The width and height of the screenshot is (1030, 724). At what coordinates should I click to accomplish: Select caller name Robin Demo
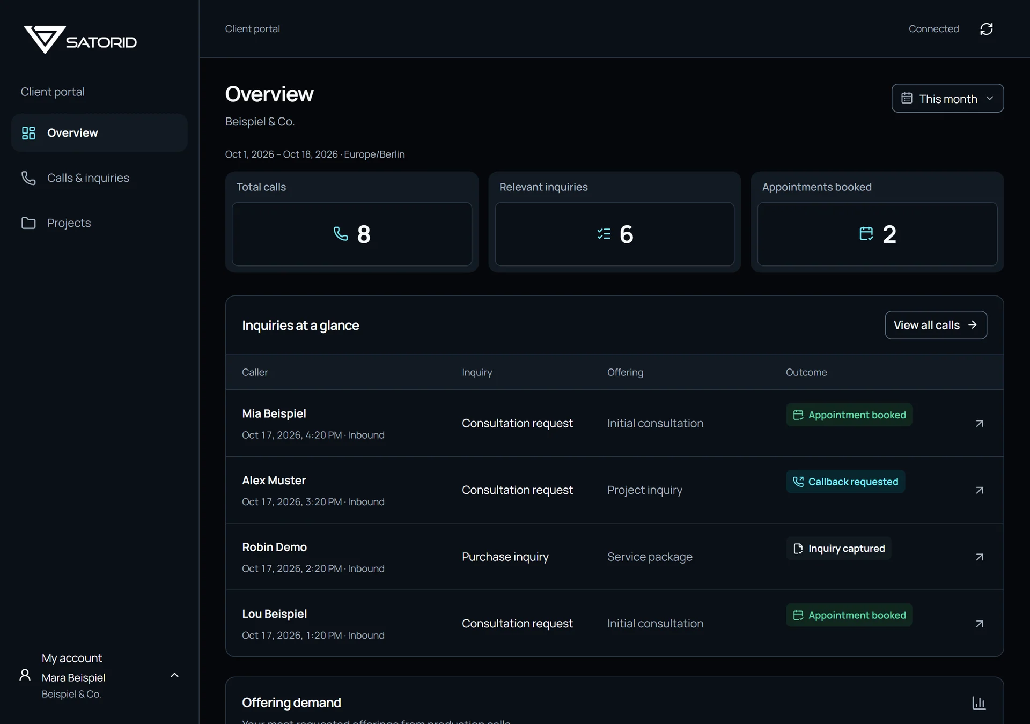point(274,547)
